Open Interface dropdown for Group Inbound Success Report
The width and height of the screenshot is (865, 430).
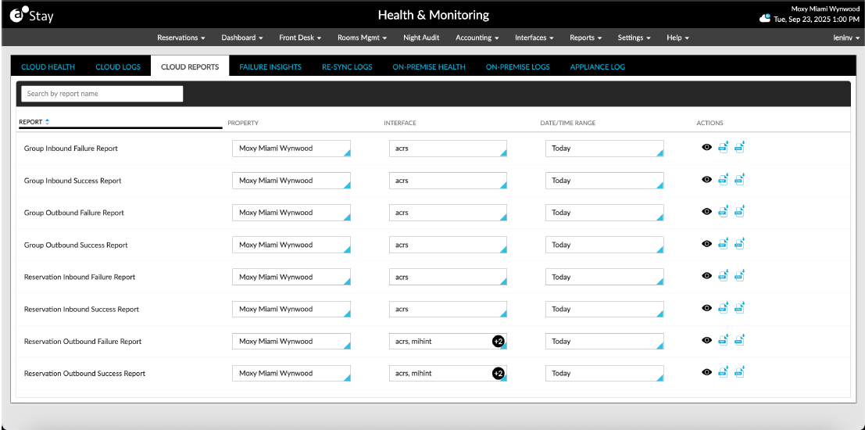[x=448, y=181]
